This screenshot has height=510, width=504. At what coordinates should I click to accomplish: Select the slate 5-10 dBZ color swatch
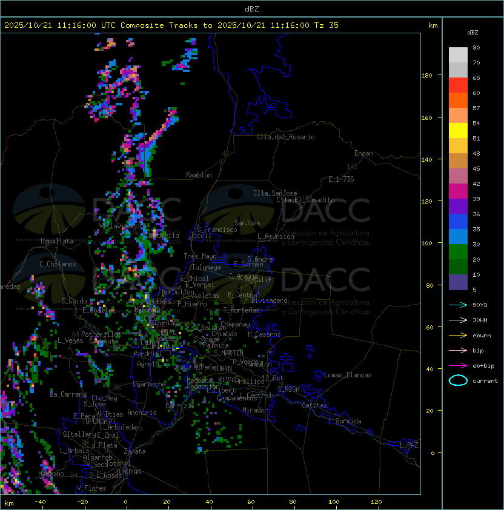pos(458,282)
